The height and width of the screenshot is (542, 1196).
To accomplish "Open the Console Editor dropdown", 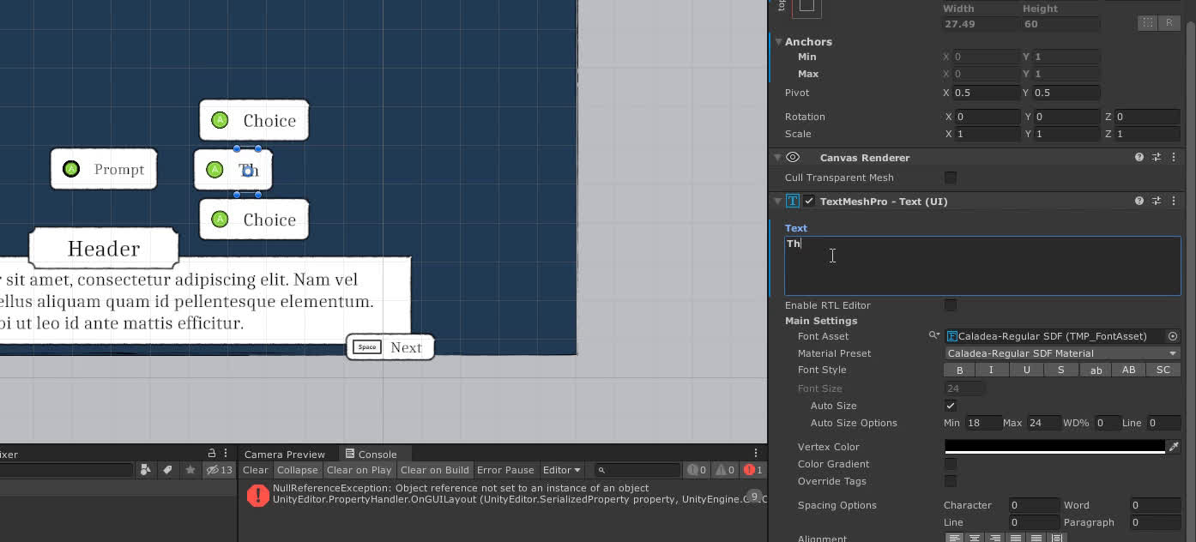I will pos(561,470).
